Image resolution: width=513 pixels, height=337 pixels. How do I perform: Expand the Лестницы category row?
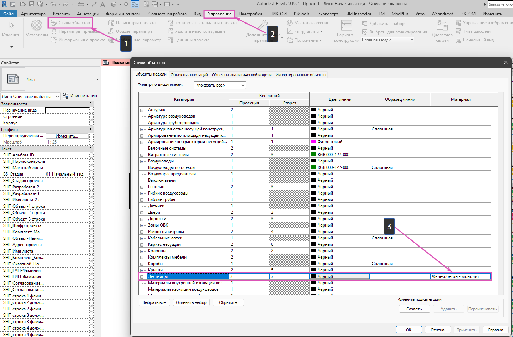click(x=142, y=277)
